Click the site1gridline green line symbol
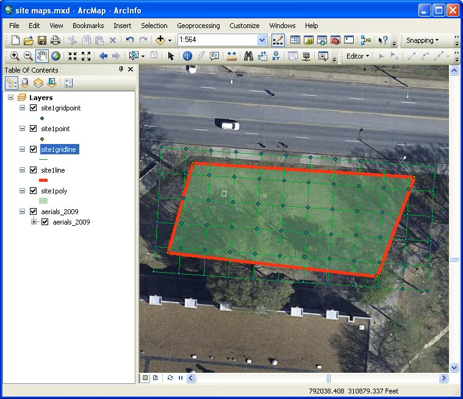 pyautogui.click(x=43, y=159)
